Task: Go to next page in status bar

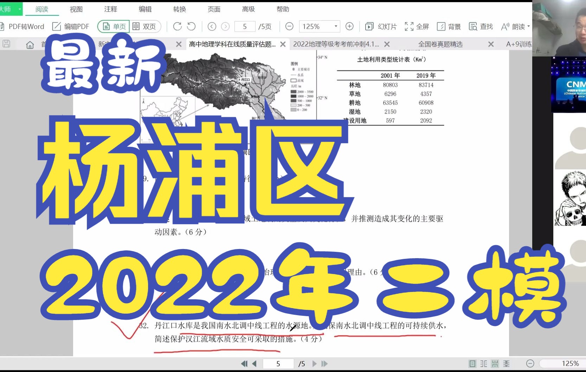Action: (314, 364)
